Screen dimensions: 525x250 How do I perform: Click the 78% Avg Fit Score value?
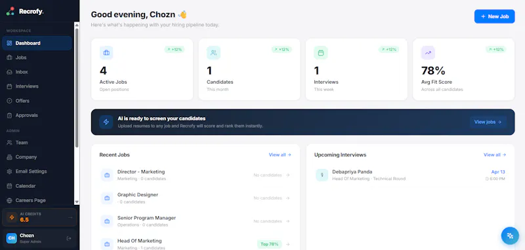(433, 71)
